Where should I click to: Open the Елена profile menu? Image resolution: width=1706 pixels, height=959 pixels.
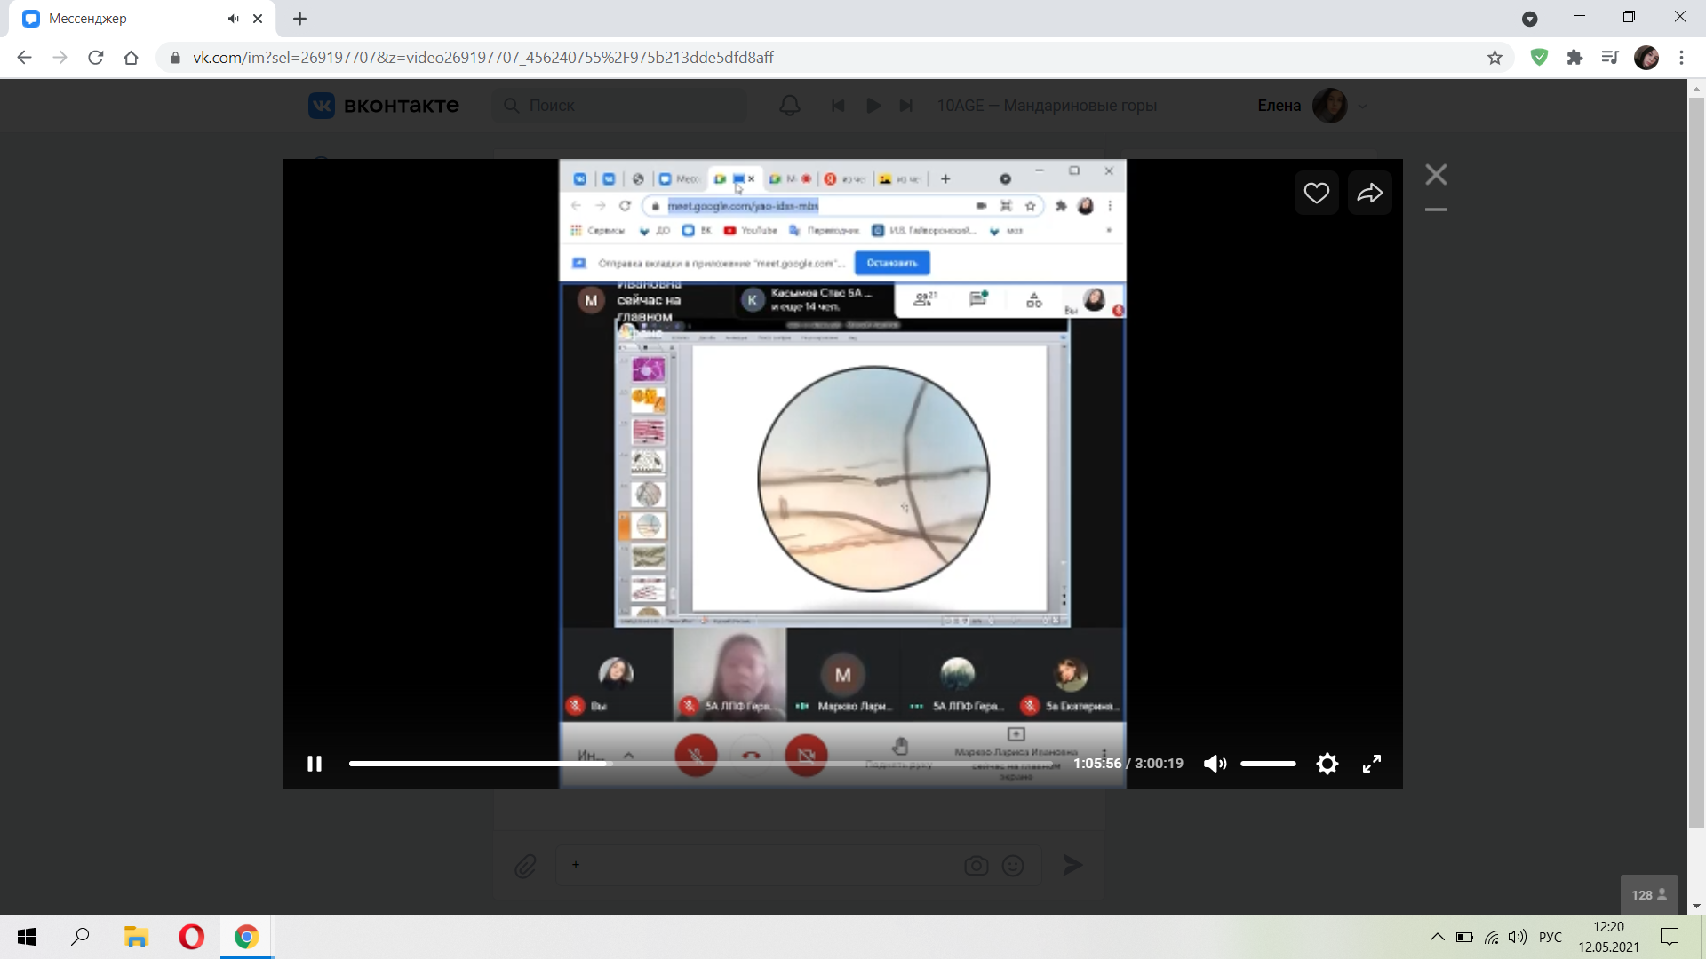[1311, 106]
